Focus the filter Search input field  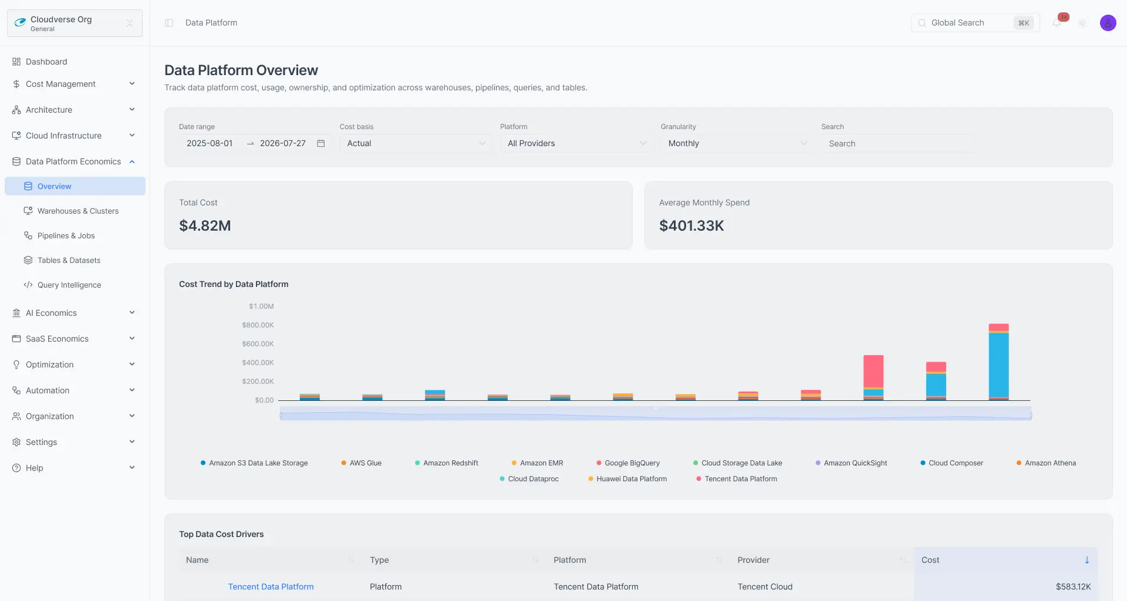coord(897,143)
